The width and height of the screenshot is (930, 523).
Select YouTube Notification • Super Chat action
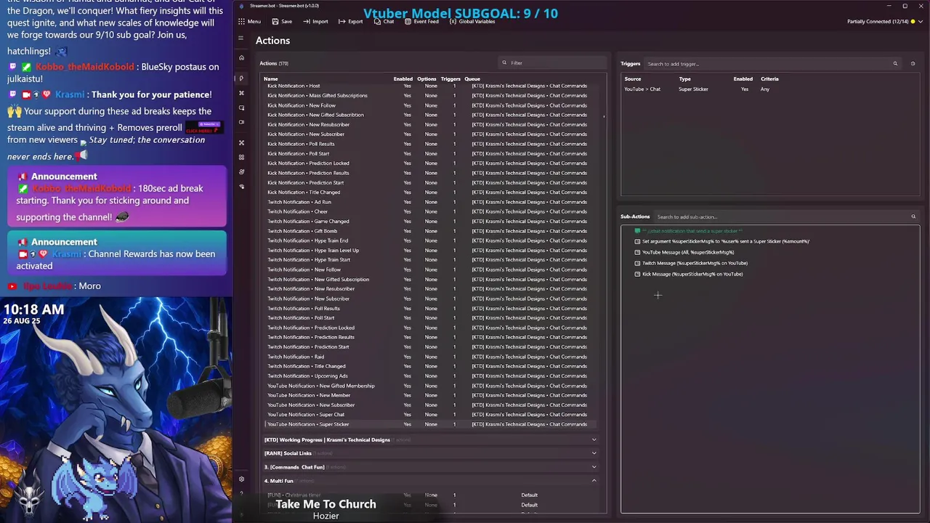tap(430, 415)
